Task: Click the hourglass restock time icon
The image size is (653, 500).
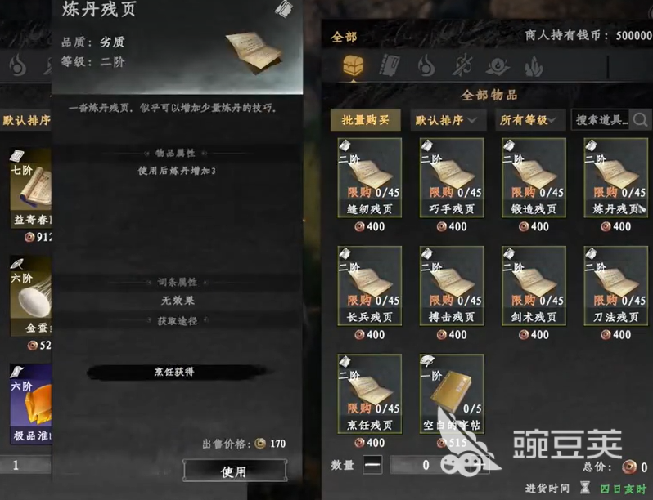Action: point(585,489)
